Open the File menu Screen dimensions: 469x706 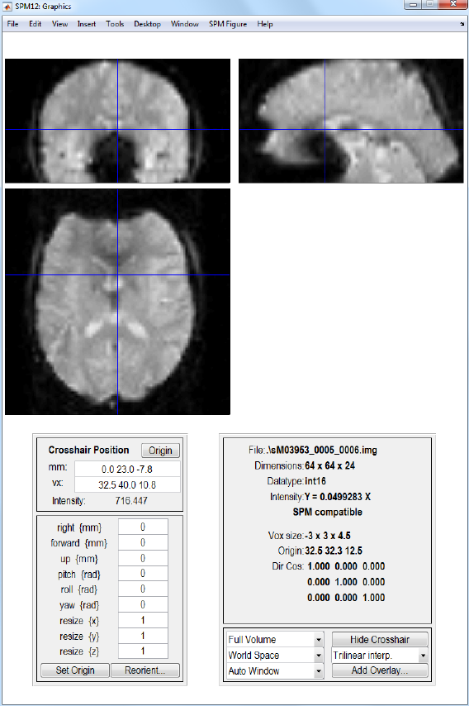coord(12,24)
